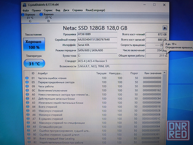This screenshot has height=145, width=193.
Task: Click status icon of Оставшийся ресурс row
Action: [x=29, y=127]
